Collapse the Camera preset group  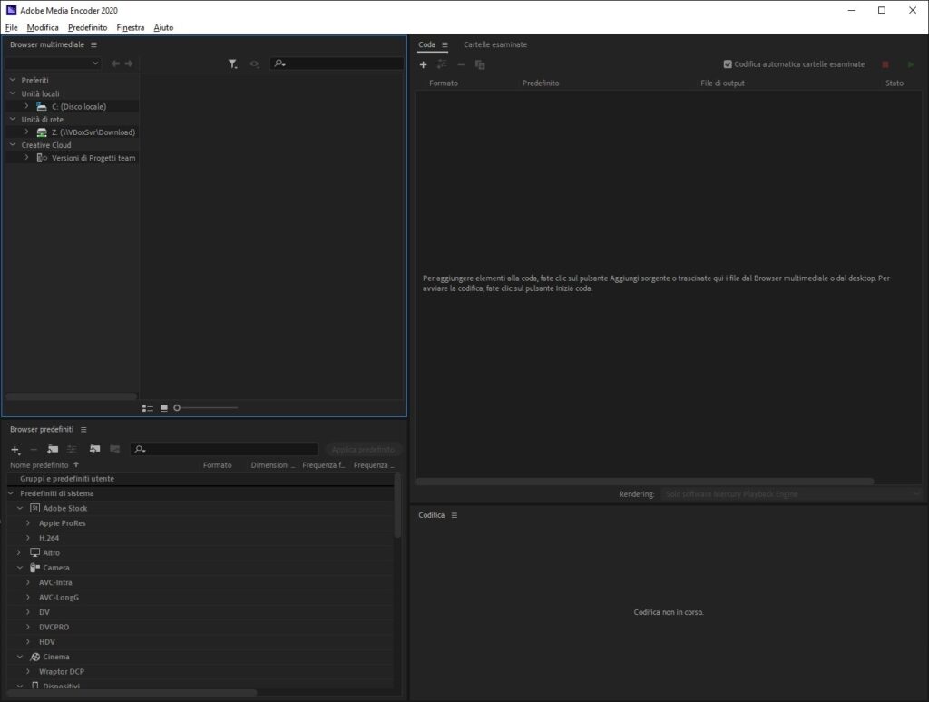click(20, 567)
